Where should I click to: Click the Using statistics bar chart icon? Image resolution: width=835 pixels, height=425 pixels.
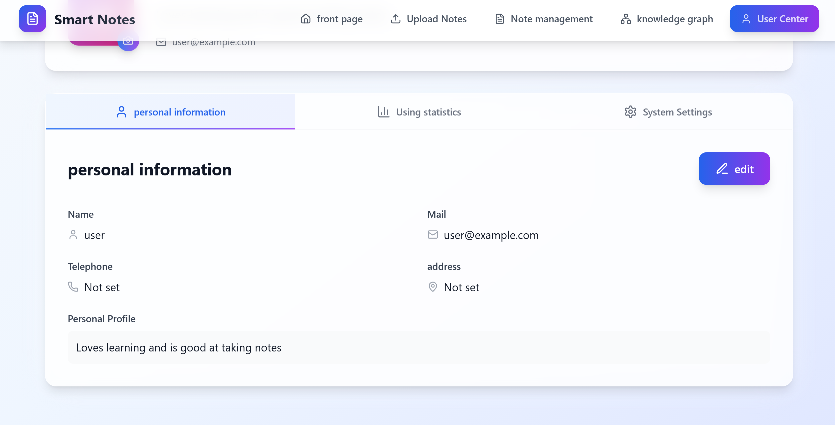383,112
